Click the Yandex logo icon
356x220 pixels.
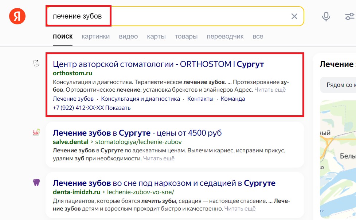point(17,16)
